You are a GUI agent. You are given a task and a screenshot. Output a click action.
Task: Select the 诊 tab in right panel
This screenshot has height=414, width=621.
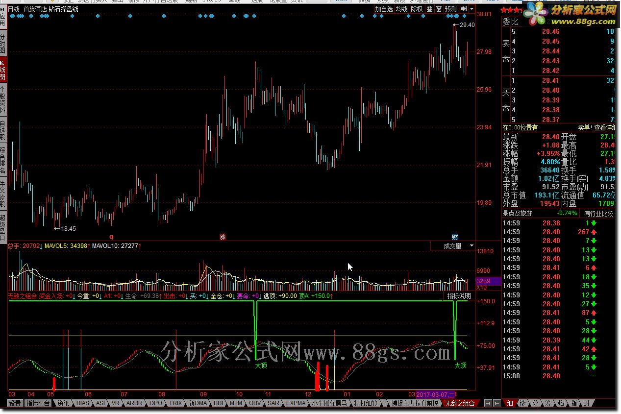(x=522, y=403)
